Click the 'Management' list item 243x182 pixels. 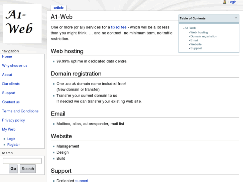68,146
